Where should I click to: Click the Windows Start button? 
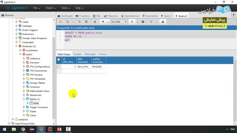[x=4, y=129]
